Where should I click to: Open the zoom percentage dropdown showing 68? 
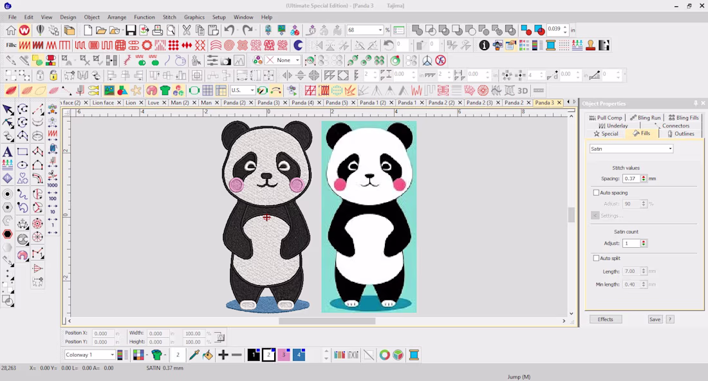[380, 30]
